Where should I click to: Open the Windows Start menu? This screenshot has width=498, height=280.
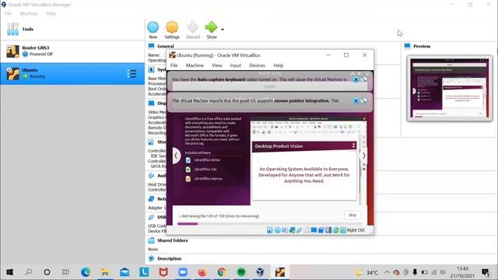9,272
